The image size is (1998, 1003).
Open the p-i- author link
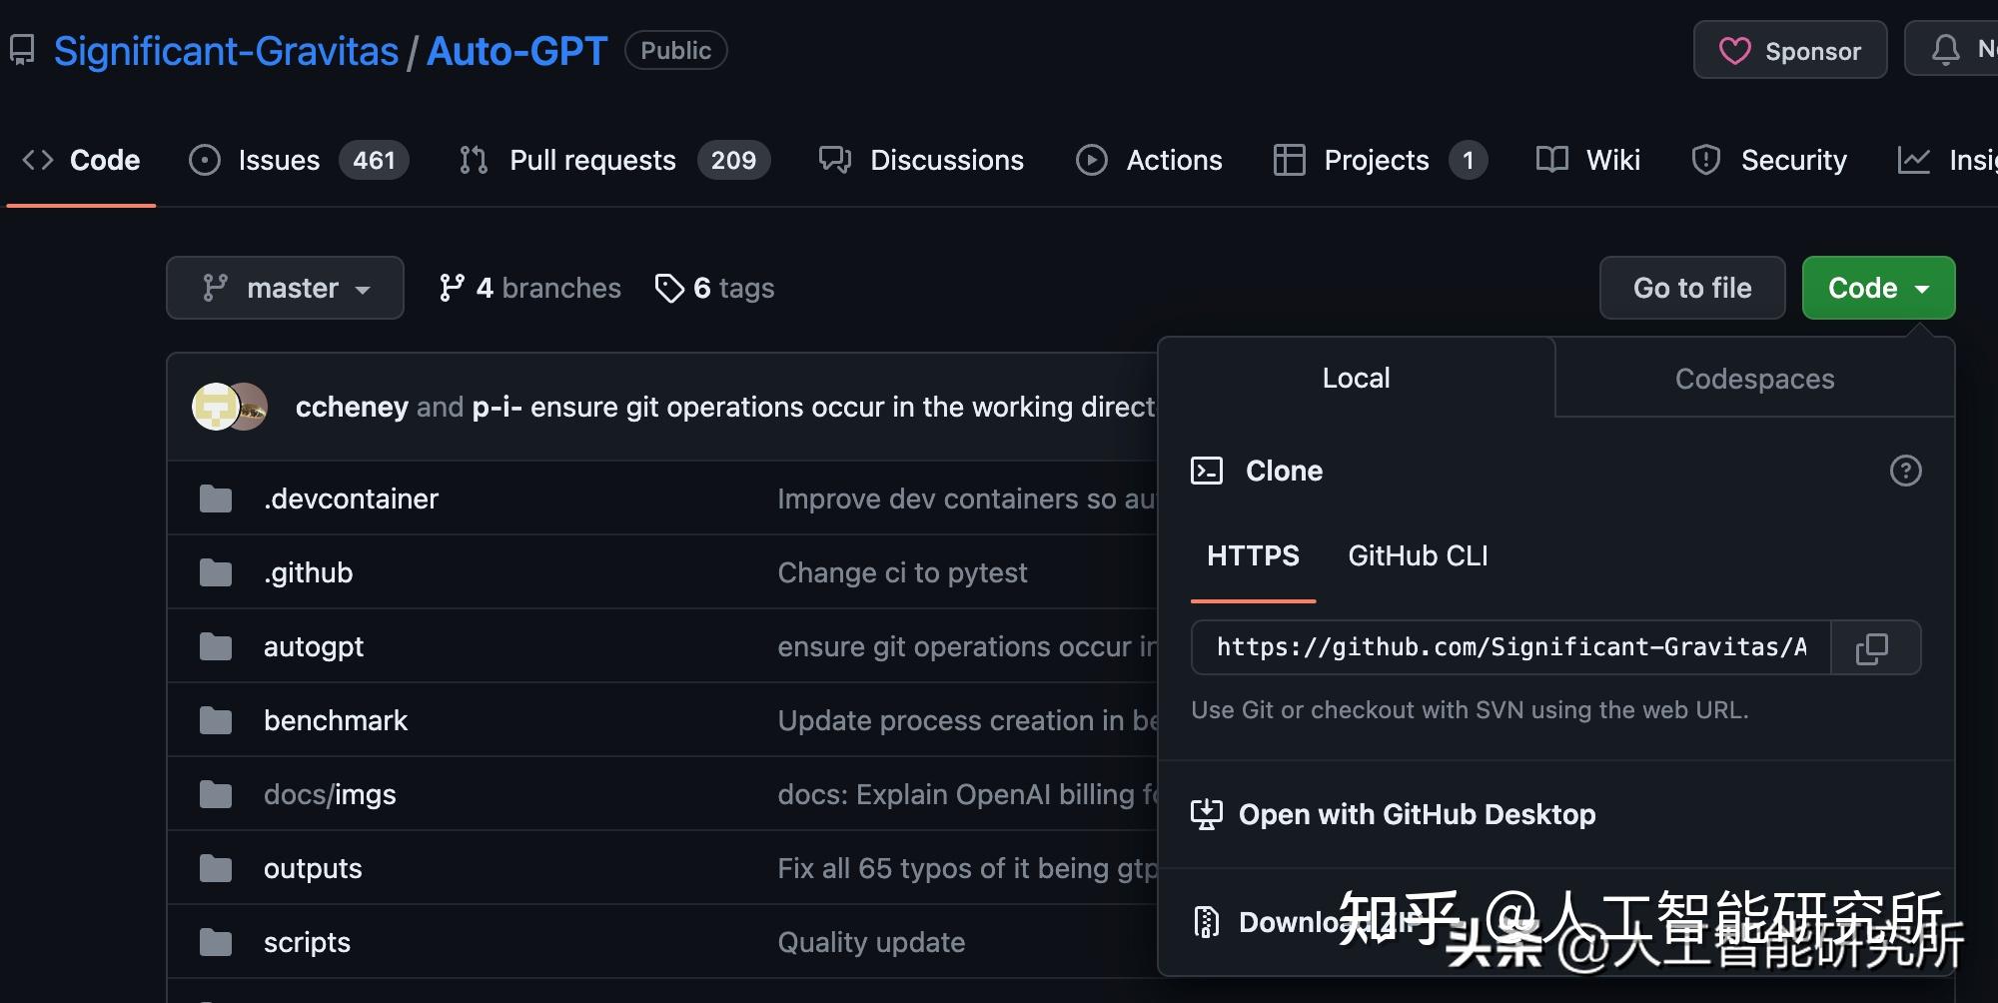coord(497,407)
